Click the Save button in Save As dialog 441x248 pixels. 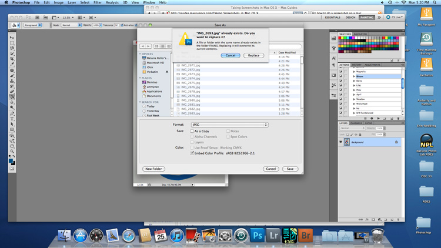290,169
